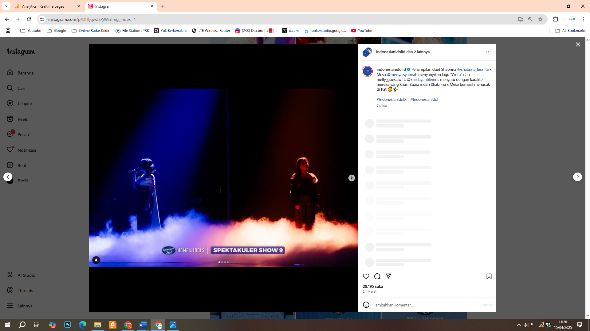This screenshot has width=590, height=331.
Task: Open @meisya.syahirah mention
Action: (x=402, y=74)
